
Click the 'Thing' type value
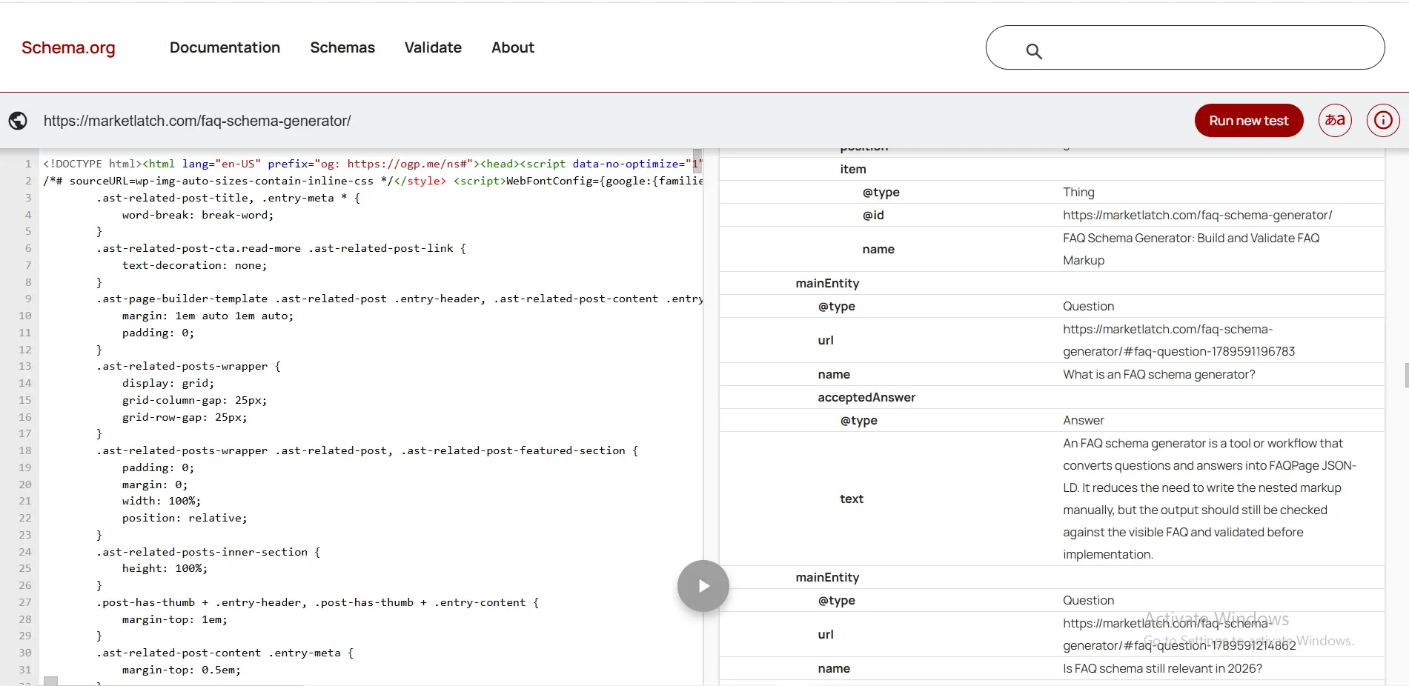[1078, 192]
